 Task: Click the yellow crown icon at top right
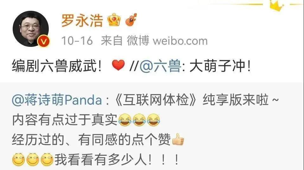(x=277, y=5)
